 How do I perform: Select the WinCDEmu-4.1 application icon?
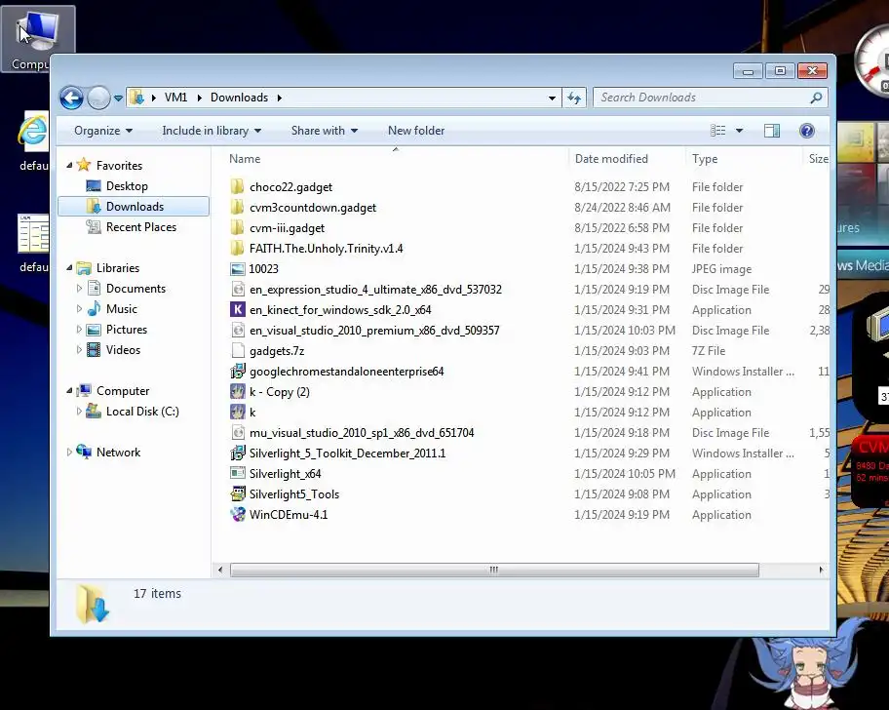(x=238, y=514)
